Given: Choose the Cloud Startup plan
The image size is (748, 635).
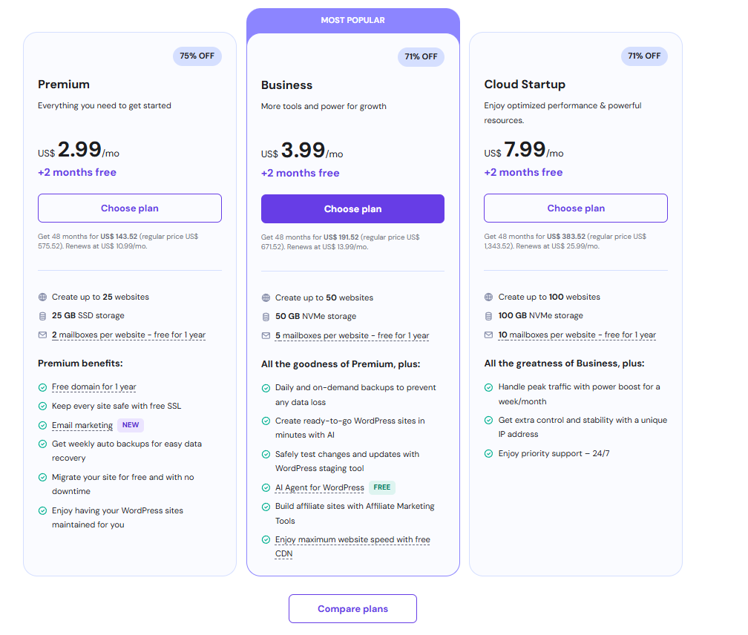Looking at the screenshot, I should (576, 208).
